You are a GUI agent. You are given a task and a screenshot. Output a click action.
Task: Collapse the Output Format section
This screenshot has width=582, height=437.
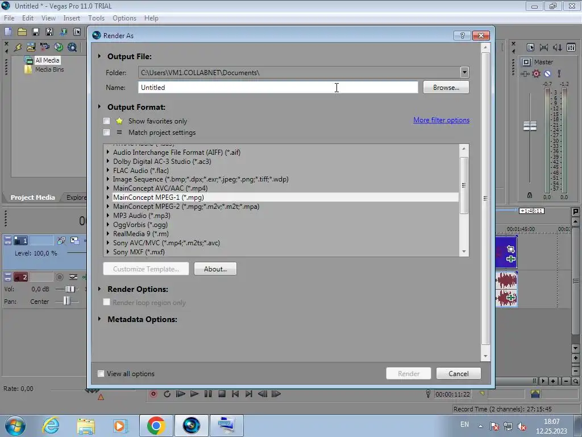point(99,106)
